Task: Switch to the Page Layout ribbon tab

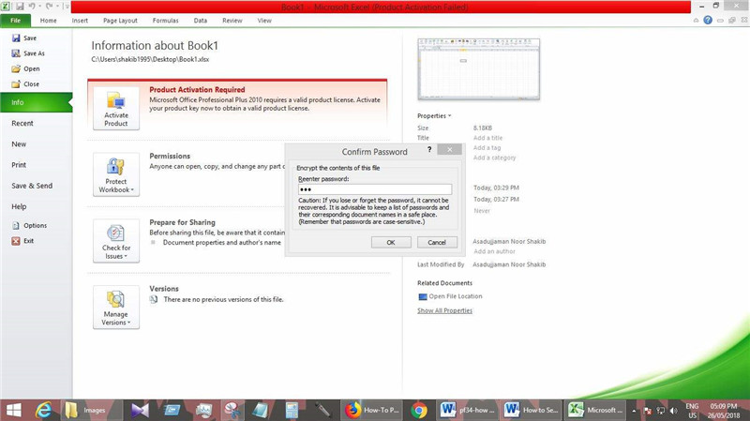Action: pos(120,21)
